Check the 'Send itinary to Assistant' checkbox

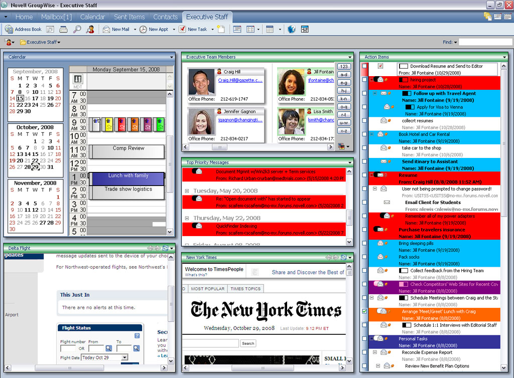point(364,161)
